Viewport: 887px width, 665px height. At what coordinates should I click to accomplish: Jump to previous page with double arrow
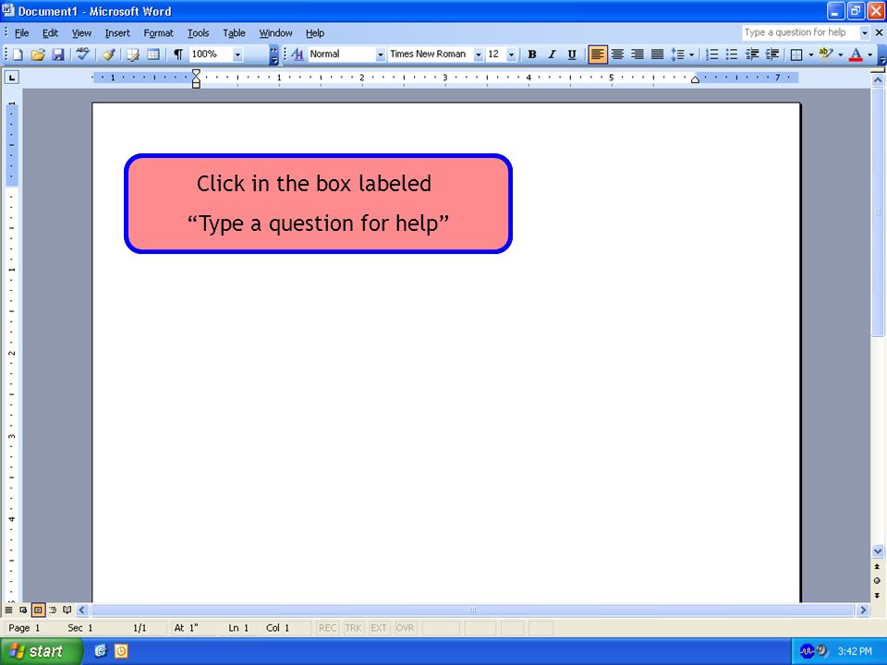877,566
